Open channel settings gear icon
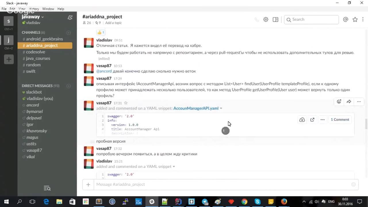This screenshot has width=368, height=207. [266, 20]
